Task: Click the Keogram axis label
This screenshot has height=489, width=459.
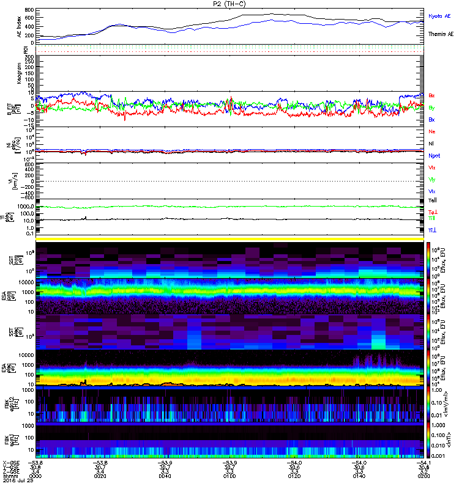Action: click(x=20, y=73)
